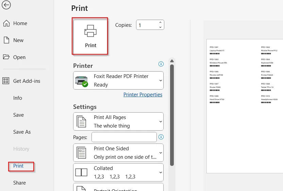Screen dimensions: 283x191
Task: Click the Printer heading text
Action: (x=83, y=66)
